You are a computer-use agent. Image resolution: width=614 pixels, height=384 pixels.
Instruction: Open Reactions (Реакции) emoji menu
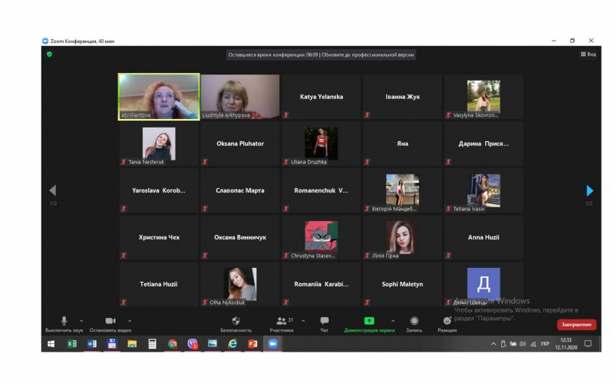pos(447,321)
